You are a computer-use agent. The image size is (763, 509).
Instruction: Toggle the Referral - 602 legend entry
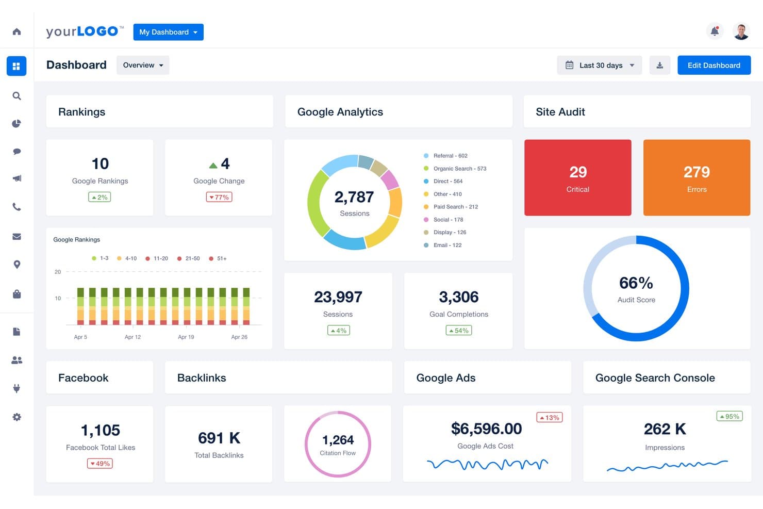click(x=445, y=156)
